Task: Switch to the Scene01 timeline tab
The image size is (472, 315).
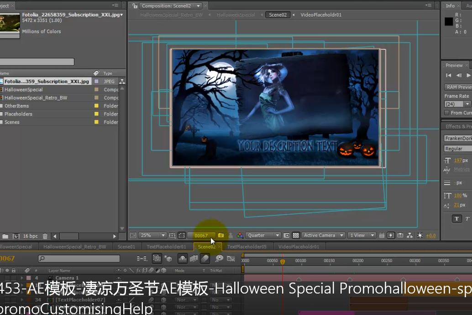Action: coord(126,247)
